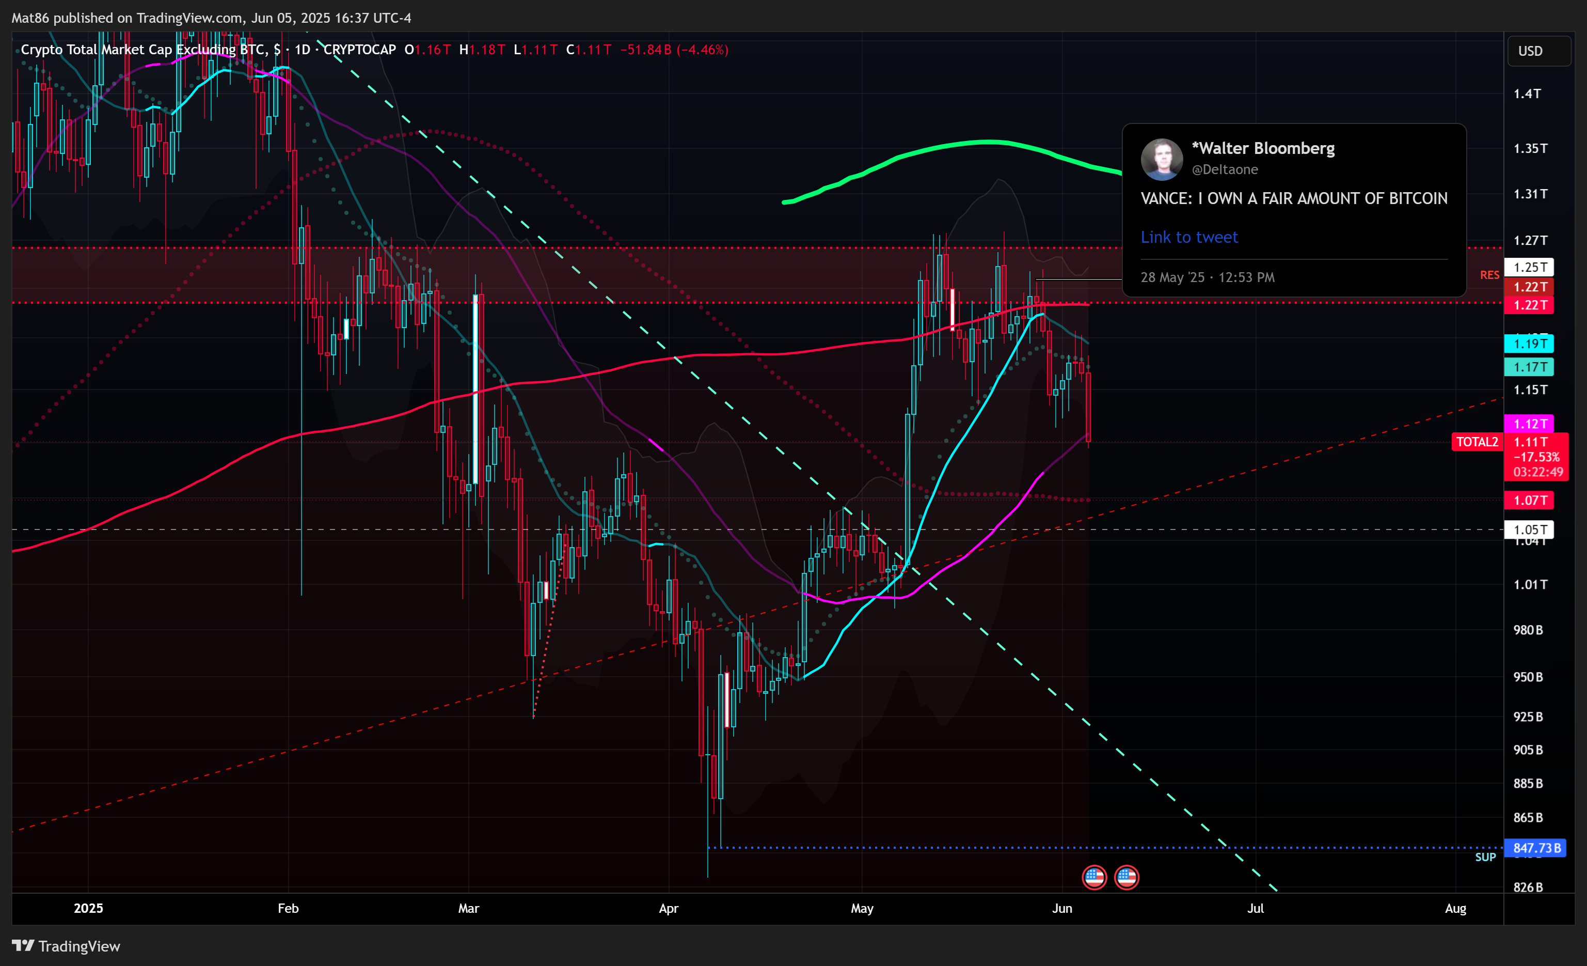Click the white 1.05T price tag
The height and width of the screenshot is (966, 1587).
click(1528, 529)
